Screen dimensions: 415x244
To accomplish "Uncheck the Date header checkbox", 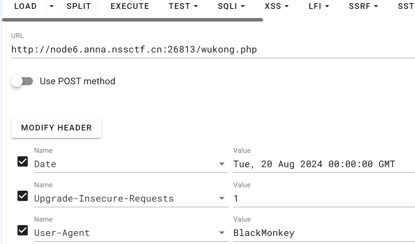I will [x=23, y=161].
